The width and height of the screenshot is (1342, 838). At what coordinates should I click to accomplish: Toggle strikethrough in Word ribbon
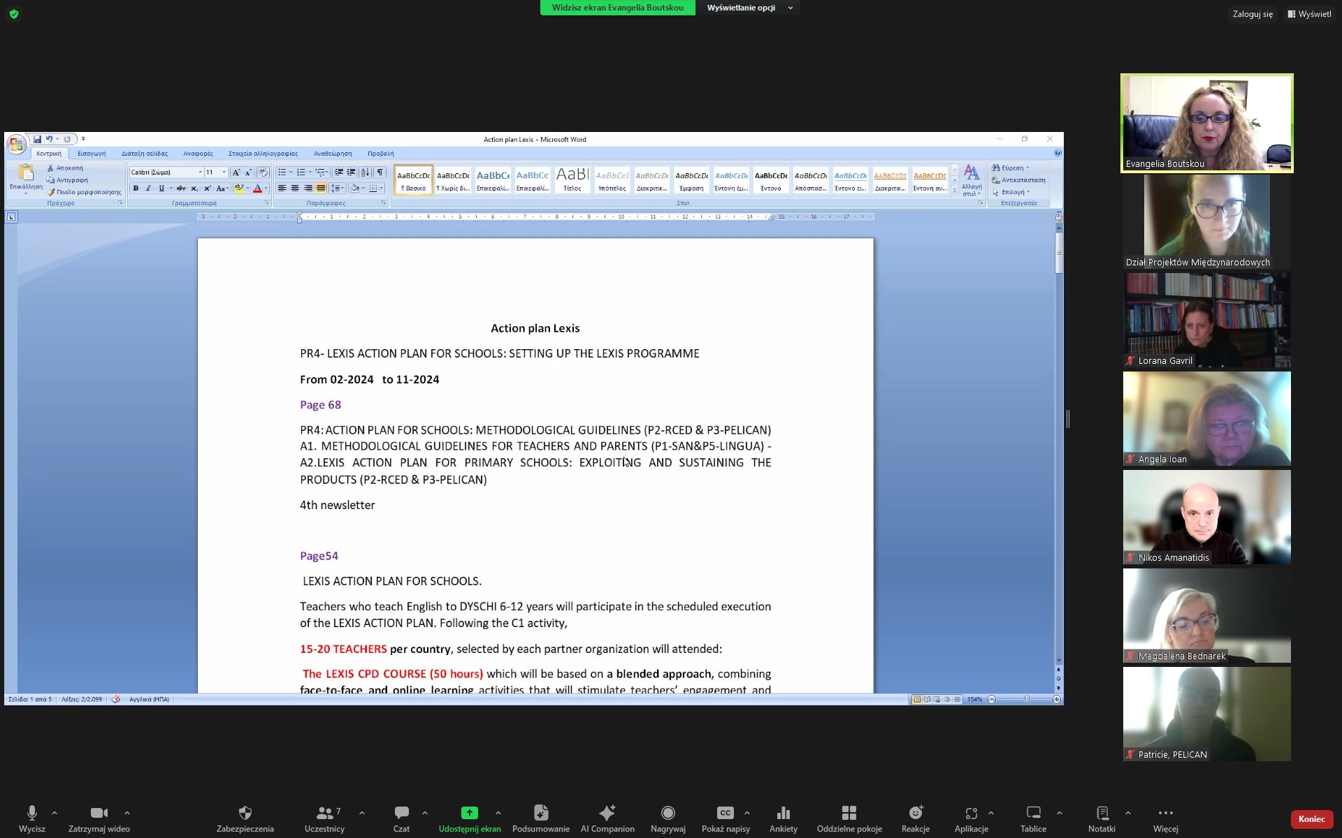click(x=181, y=188)
